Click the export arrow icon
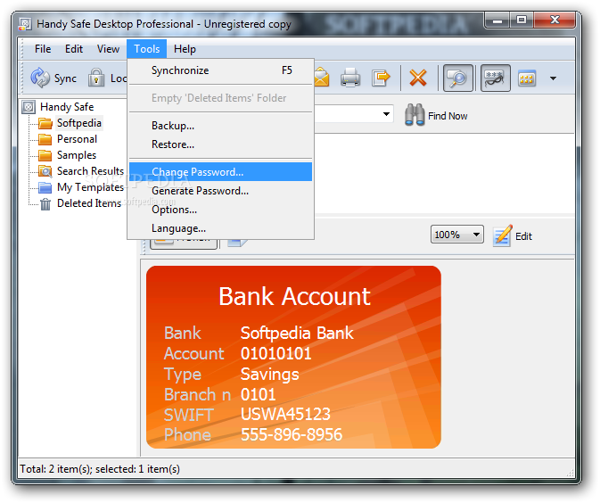 [381, 78]
